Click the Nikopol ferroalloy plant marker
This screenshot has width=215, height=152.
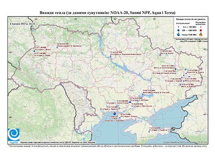coord(143,94)
